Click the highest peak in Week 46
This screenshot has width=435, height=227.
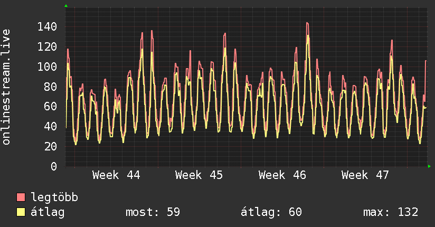click(x=307, y=23)
